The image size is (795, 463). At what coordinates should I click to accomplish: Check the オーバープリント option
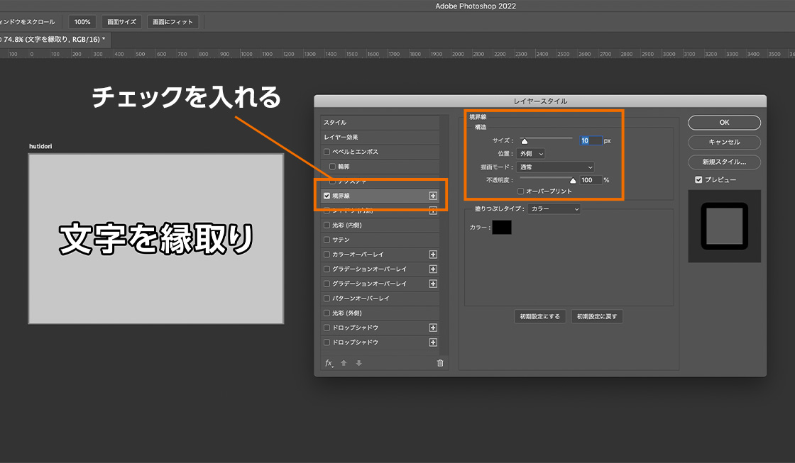coord(522,191)
